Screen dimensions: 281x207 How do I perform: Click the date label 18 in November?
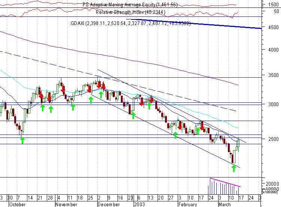[80, 198]
